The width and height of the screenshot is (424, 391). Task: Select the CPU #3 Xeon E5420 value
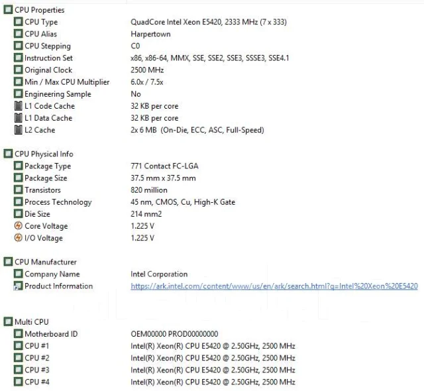tap(213, 370)
